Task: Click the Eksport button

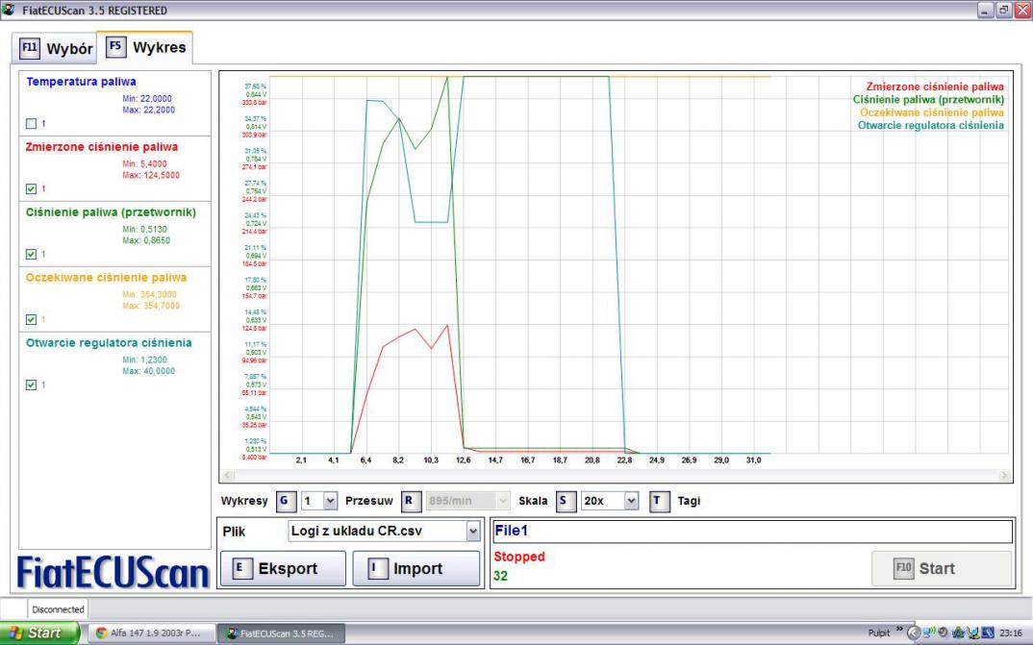Action: click(x=283, y=568)
